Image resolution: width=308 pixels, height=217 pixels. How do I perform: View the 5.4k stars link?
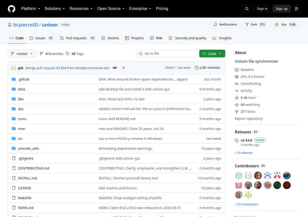click(x=245, y=98)
